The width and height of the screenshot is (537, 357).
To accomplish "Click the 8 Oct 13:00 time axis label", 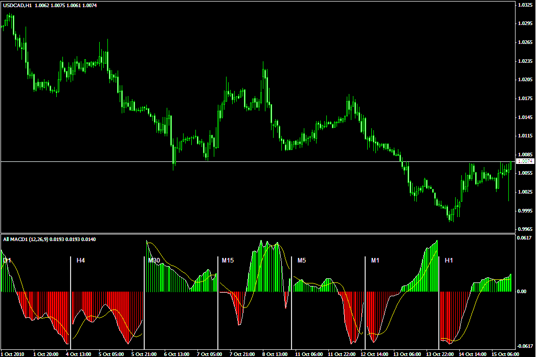I will click(275, 354).
